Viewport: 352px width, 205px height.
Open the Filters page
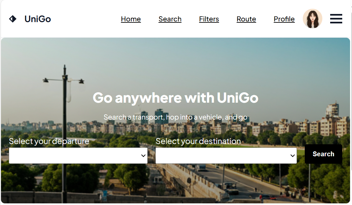209,19
